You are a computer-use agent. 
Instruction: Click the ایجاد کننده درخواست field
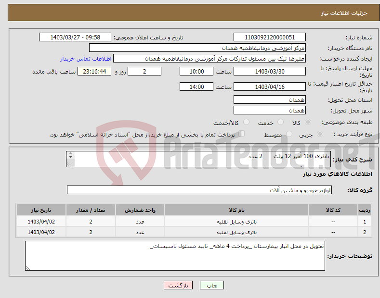[210, 59]
